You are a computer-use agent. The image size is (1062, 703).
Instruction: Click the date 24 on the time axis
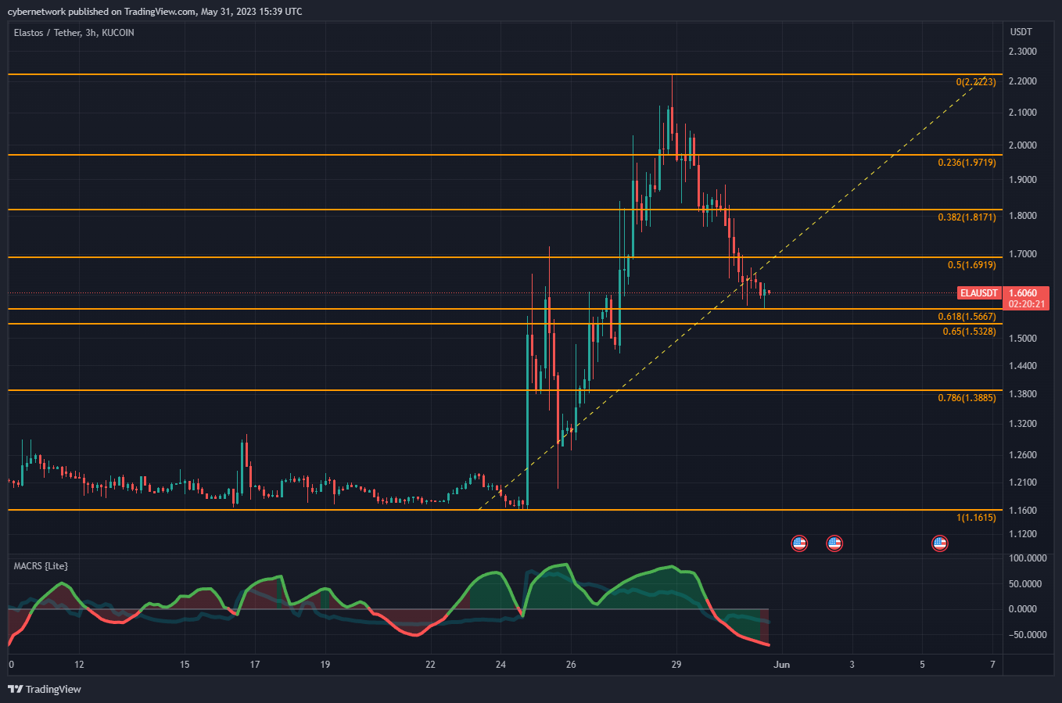(x=501, y=665)
